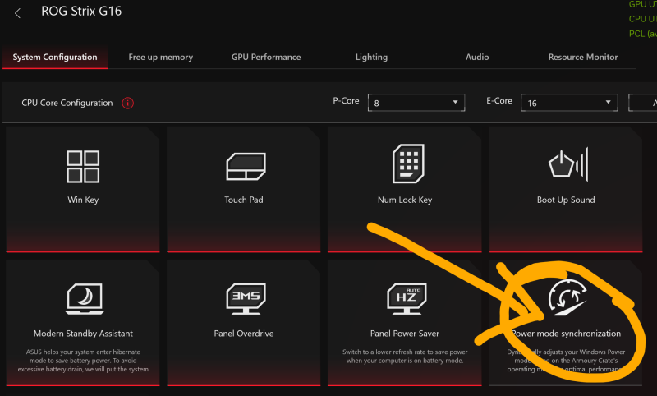This screenshot has height=396, width=657.
Task: Open the E-Core count dropdown
Action: coord(569,103)
